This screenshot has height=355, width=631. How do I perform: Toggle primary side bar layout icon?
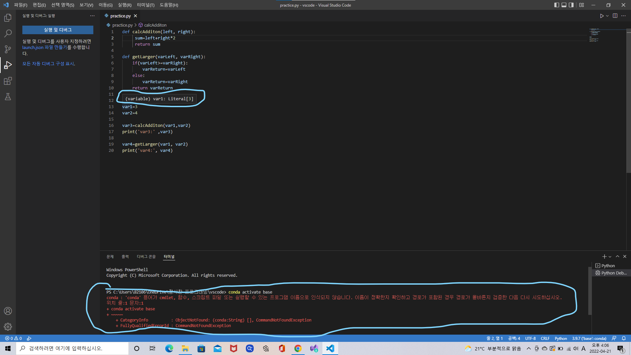point(557,5)
